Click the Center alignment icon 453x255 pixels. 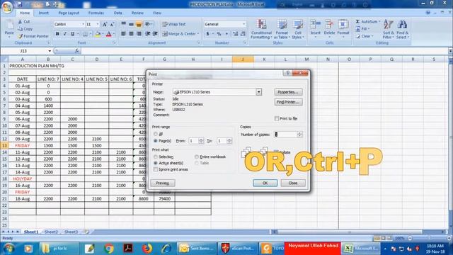131,34
